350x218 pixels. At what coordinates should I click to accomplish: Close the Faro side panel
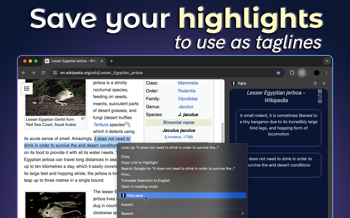coord(324,83)
